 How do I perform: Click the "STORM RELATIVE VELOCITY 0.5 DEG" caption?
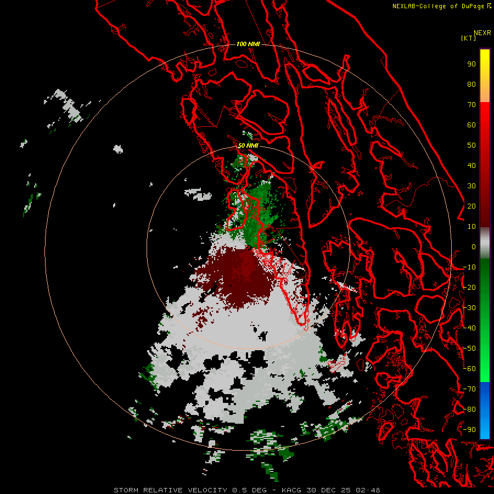190,490
